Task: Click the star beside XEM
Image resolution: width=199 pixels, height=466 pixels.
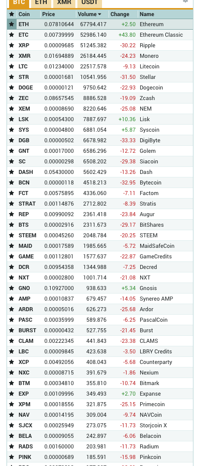Action: pyautogui.click(x=12, y=109)
